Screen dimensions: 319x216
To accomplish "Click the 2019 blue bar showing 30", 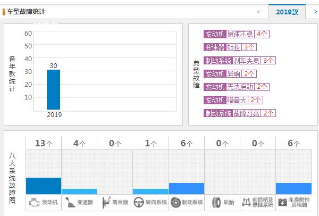I will 54,89.
